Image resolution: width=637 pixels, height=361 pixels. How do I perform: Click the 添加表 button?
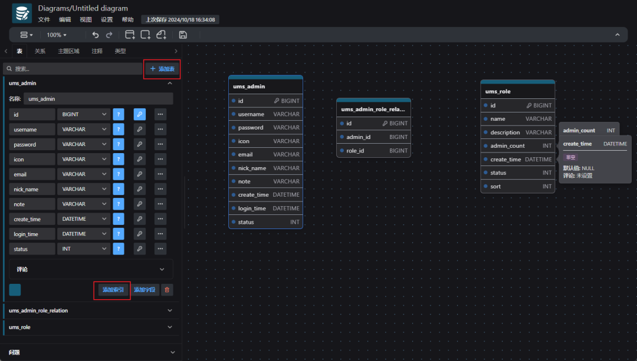tap(162, 69)
